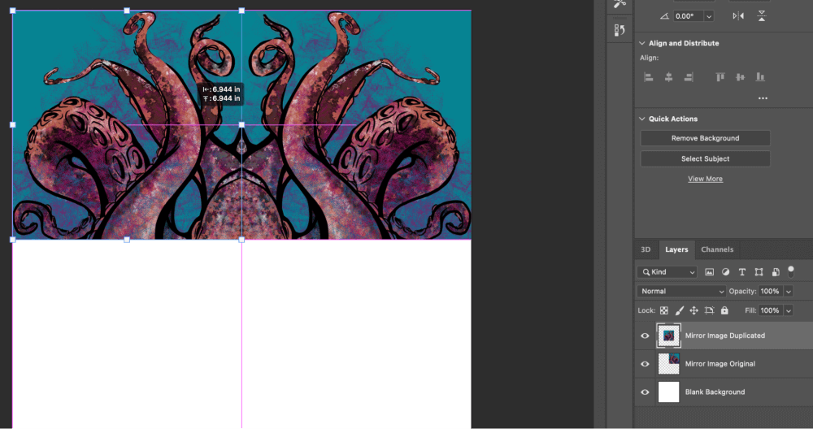Filter layers by type (T) icon

click(x=742, y=271)
